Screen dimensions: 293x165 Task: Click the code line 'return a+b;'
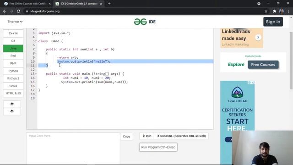[68, 57]
